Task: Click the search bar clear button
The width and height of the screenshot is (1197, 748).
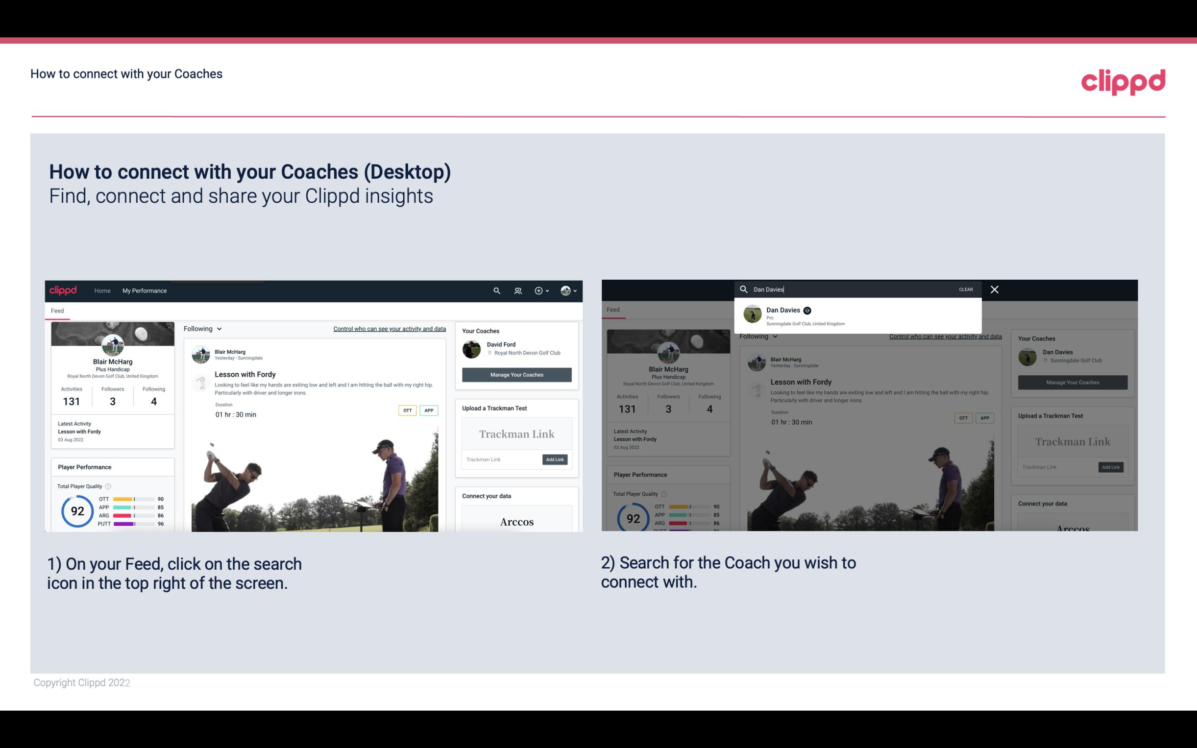Action: point(965,289)
